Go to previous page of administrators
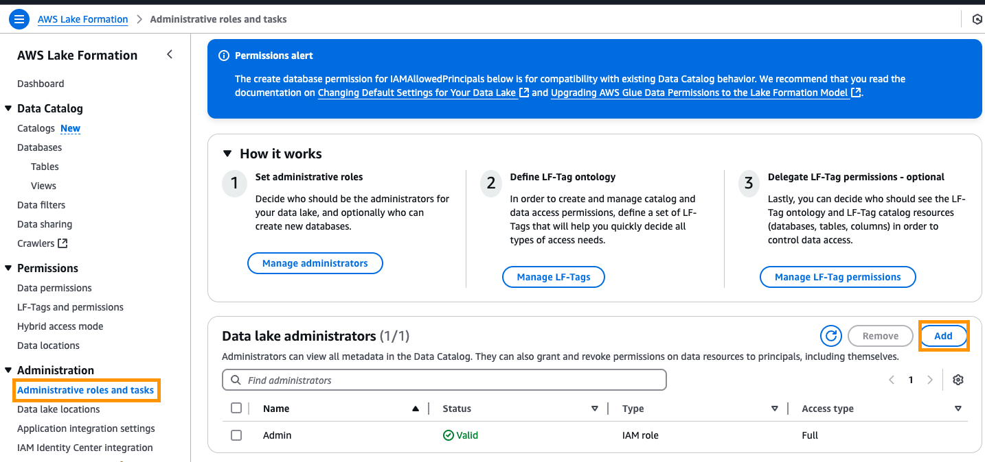Viewport: 985px width, 462px height. (x=892, y=380)
